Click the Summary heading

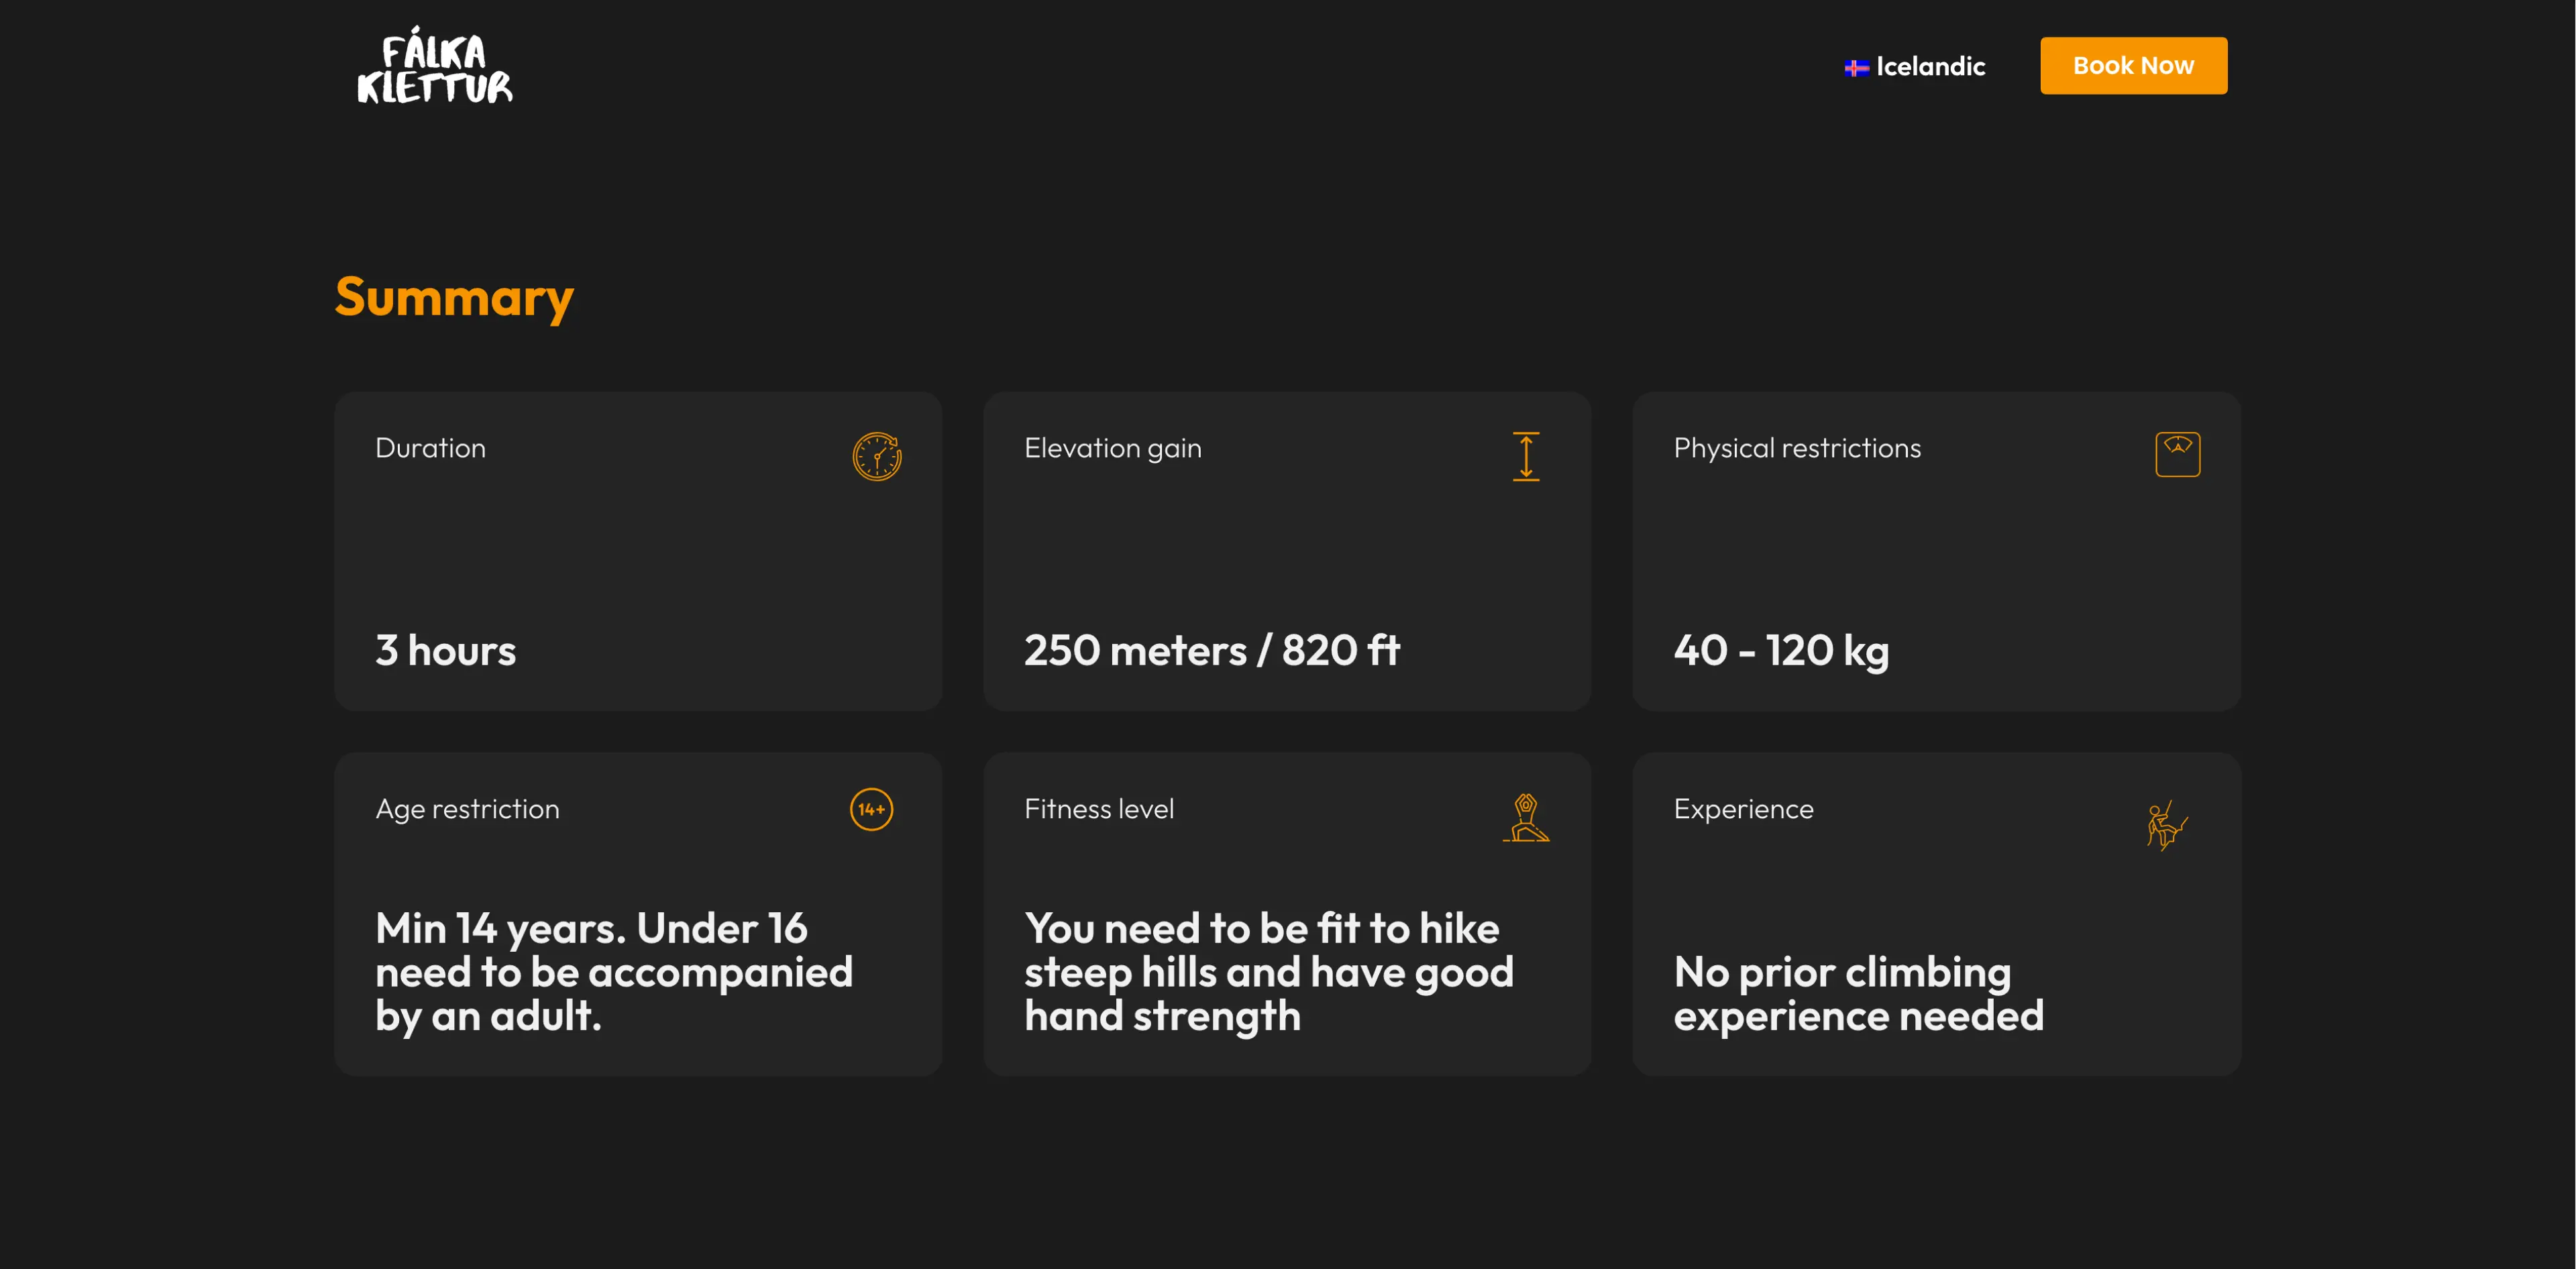[454, 298]
